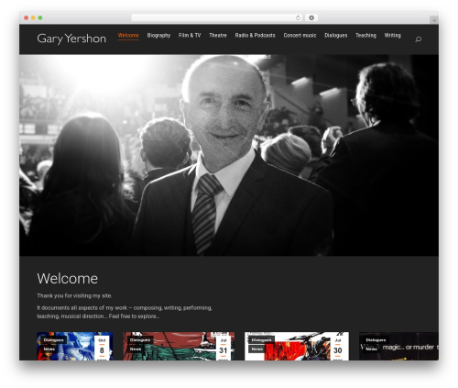Click Dialogues tag on Oct 8 post
The height and width of the screenshot is (388, 458).
point(53,340)
